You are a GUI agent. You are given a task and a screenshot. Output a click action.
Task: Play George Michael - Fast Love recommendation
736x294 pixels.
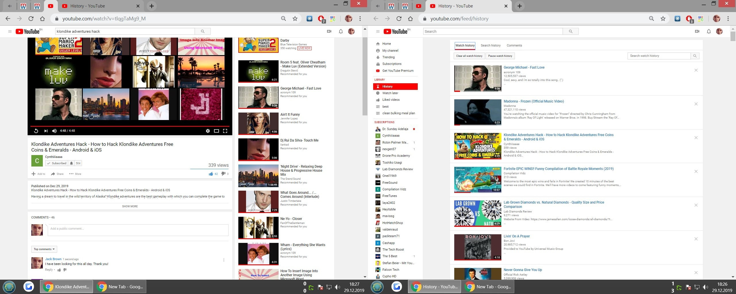(258, 97)
